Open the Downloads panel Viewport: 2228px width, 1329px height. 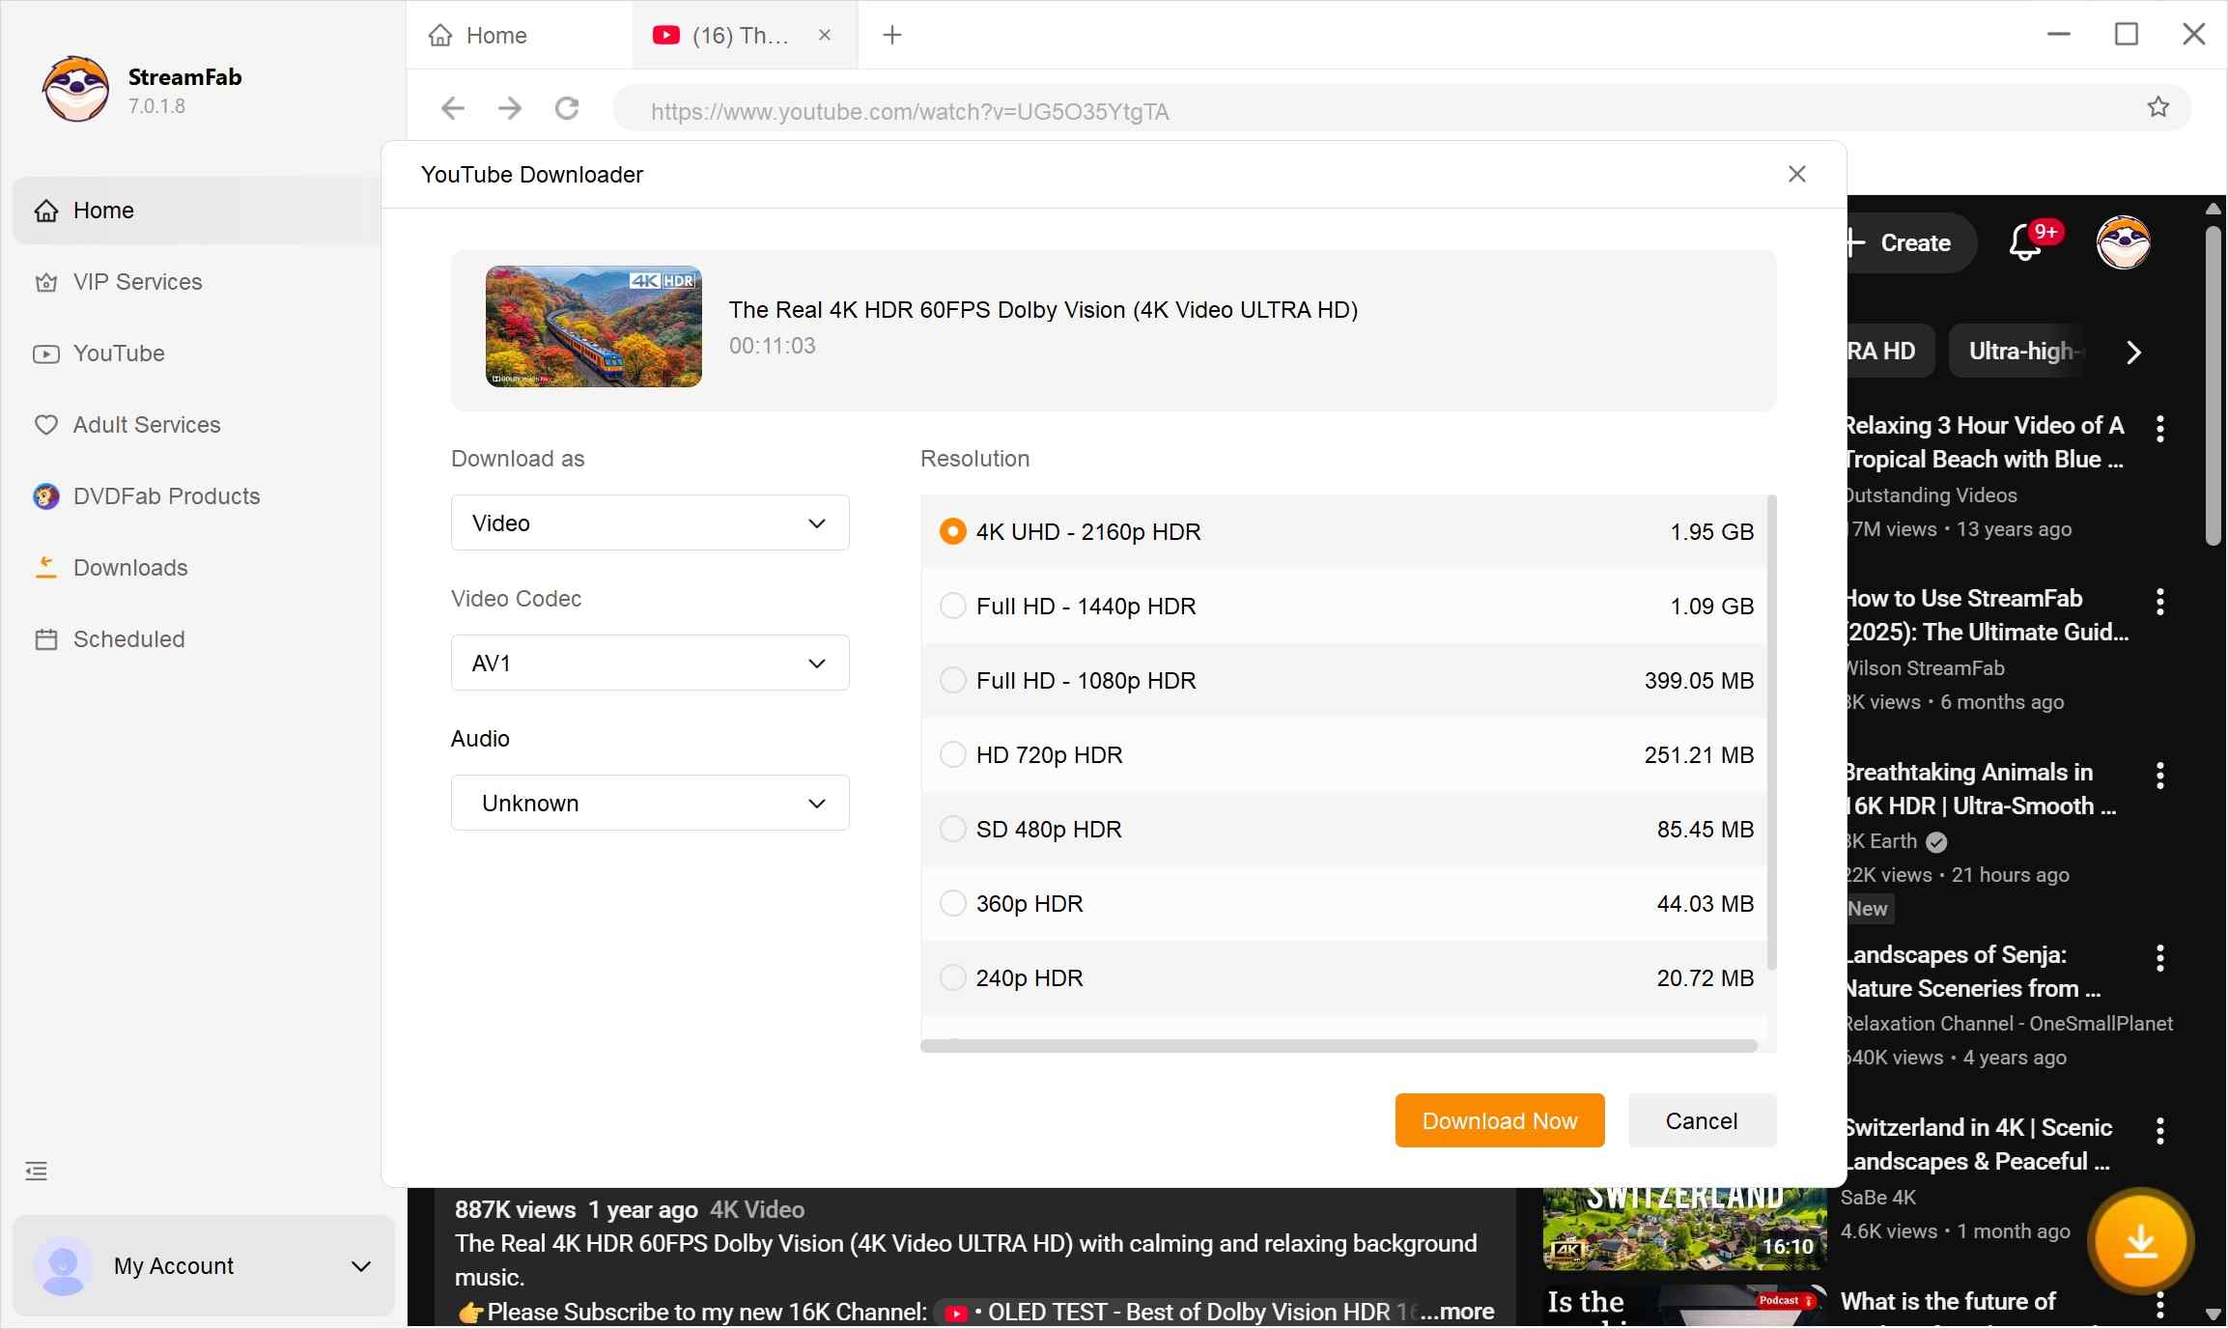click(129, 567)
